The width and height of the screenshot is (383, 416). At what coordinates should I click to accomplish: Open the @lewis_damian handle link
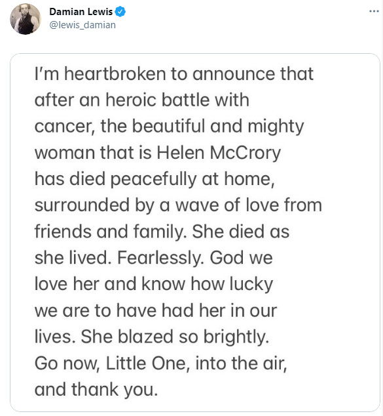point(82,25)
